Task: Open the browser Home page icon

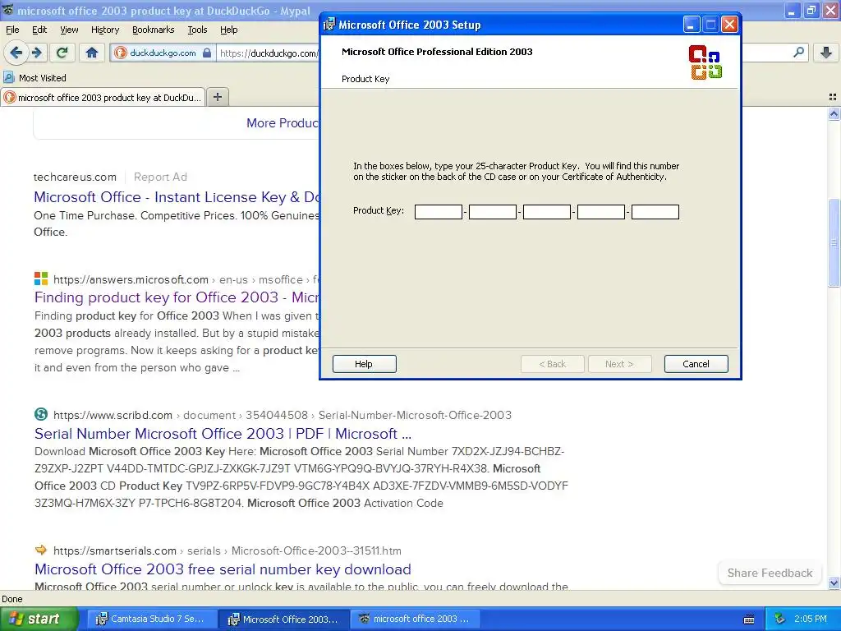Action: pos(92,53)
